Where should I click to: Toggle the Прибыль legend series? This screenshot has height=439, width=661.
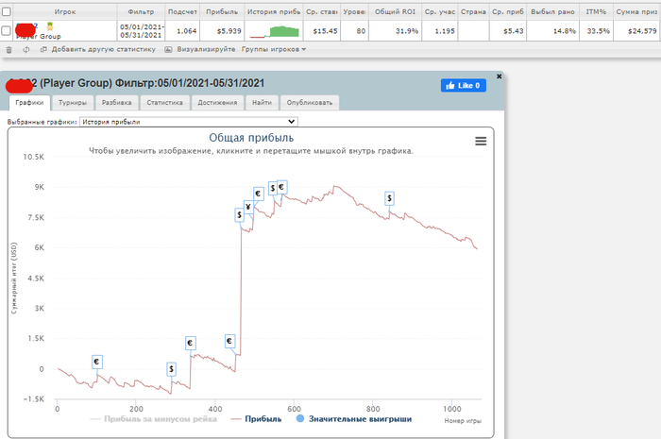pyautogui.click(x=257, y=419)
